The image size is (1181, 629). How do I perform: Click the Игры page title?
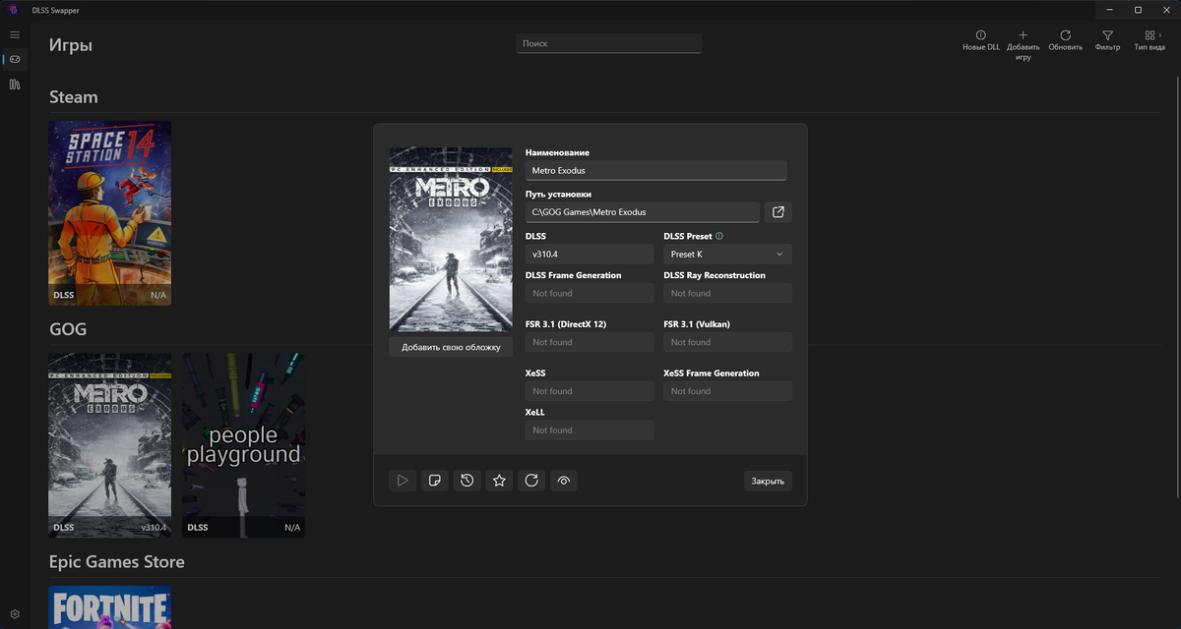71,45
